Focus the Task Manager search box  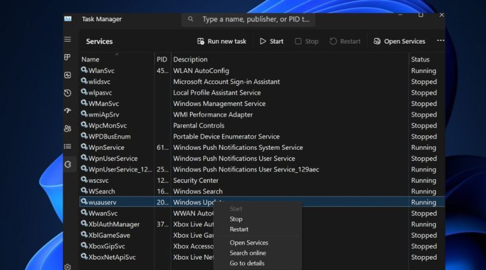click(x=248, y=19)
